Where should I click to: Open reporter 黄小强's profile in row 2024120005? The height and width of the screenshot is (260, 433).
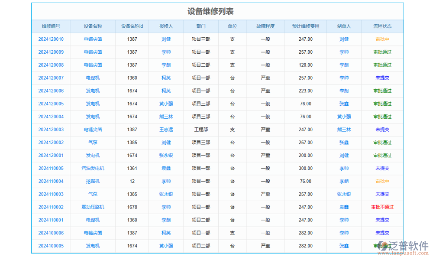click(165, 104)
